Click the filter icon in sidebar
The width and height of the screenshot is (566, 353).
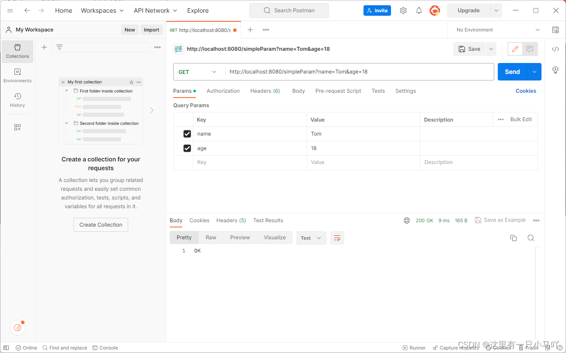pyautogui.click(x=59, y=47)
